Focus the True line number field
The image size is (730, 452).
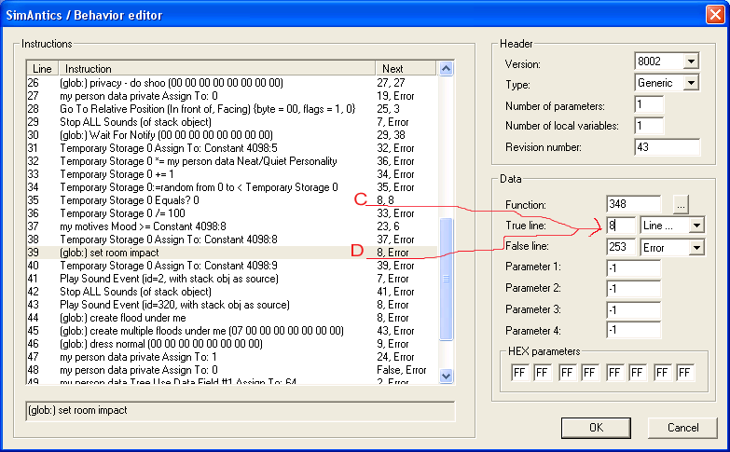621,226
